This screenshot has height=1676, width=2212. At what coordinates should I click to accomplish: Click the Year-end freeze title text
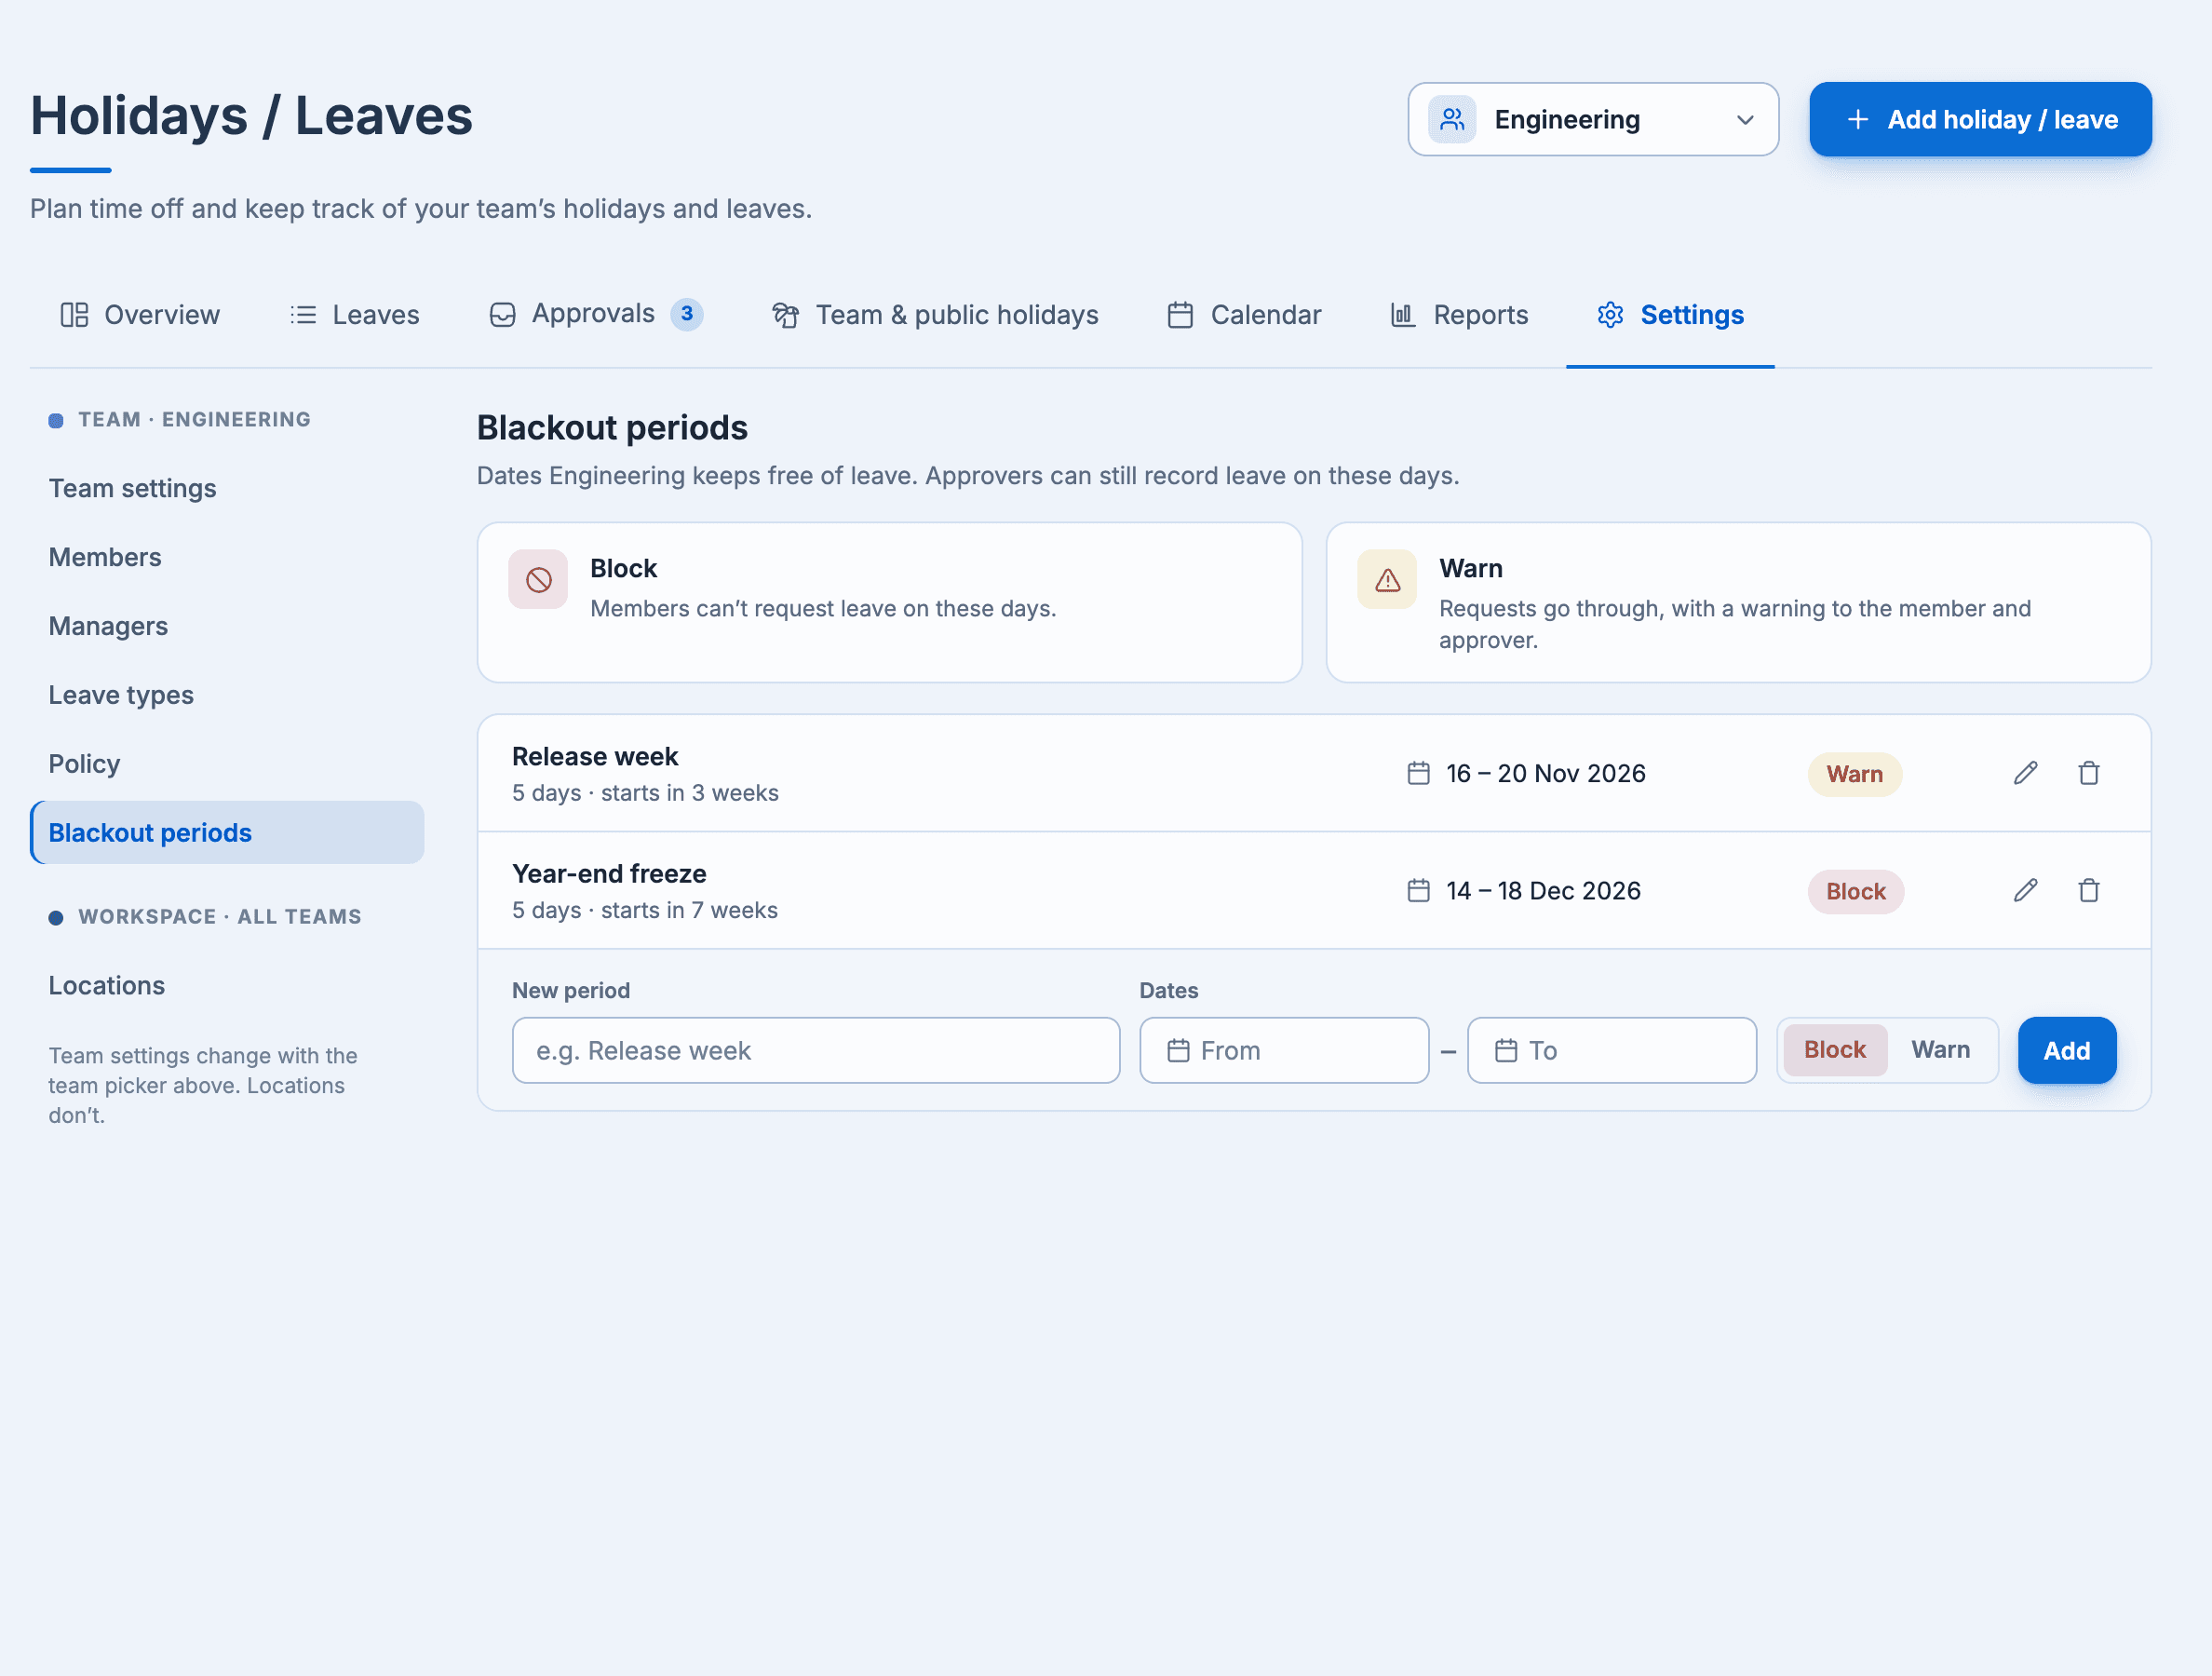tap(609, 874)
